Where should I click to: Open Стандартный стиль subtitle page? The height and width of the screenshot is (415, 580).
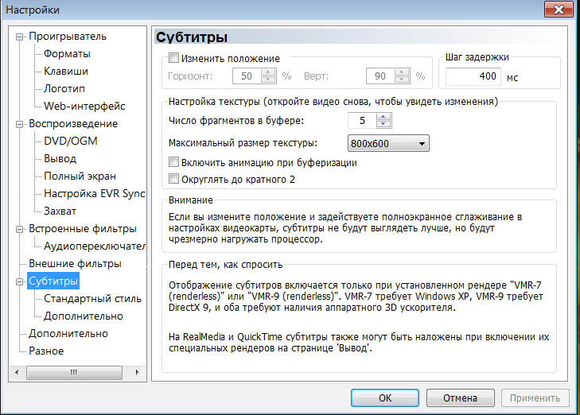click(92, 298)
